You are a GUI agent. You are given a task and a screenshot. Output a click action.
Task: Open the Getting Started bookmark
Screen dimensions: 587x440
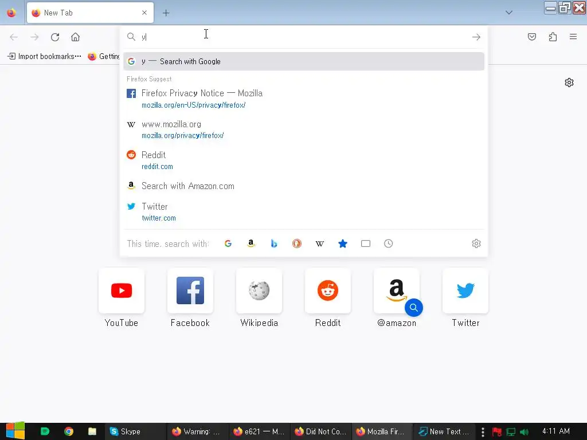tap(104, 57)
